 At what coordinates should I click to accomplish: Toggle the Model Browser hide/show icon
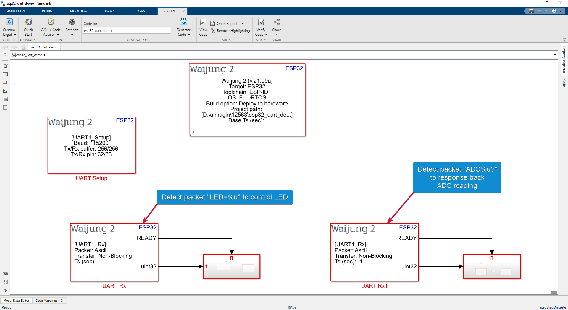point(5,55)
